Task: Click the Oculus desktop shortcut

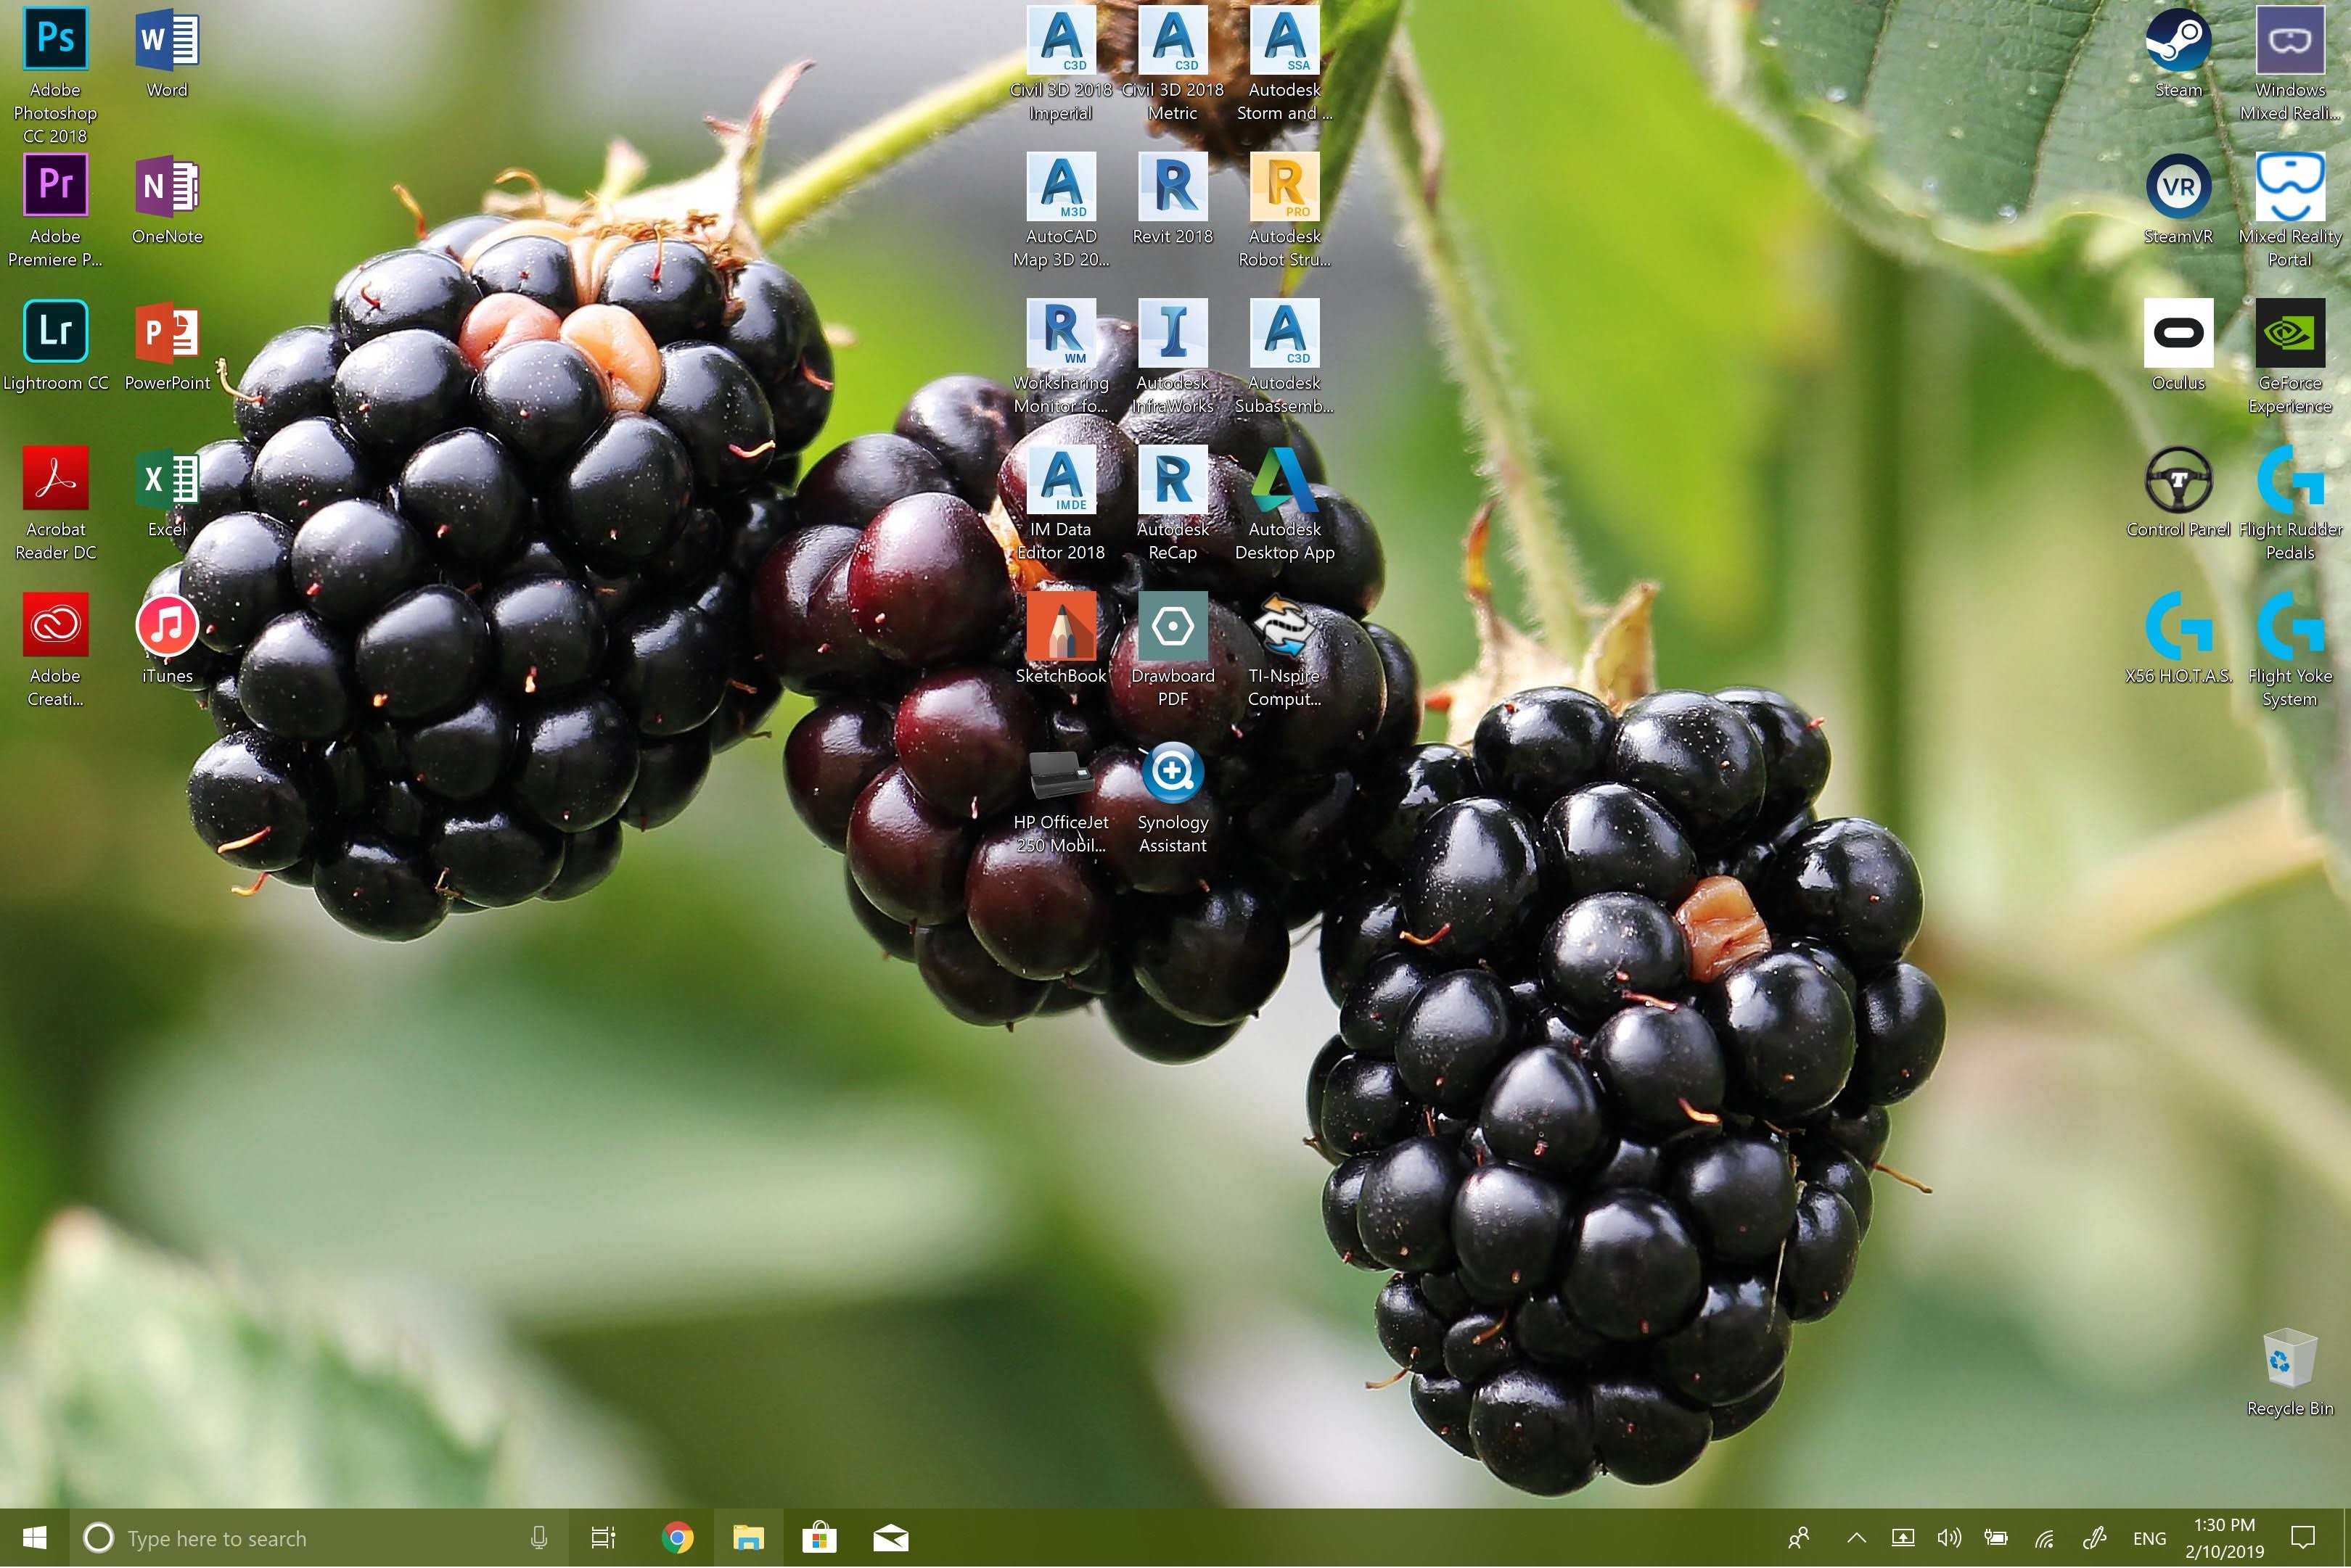Action: 2178,332
